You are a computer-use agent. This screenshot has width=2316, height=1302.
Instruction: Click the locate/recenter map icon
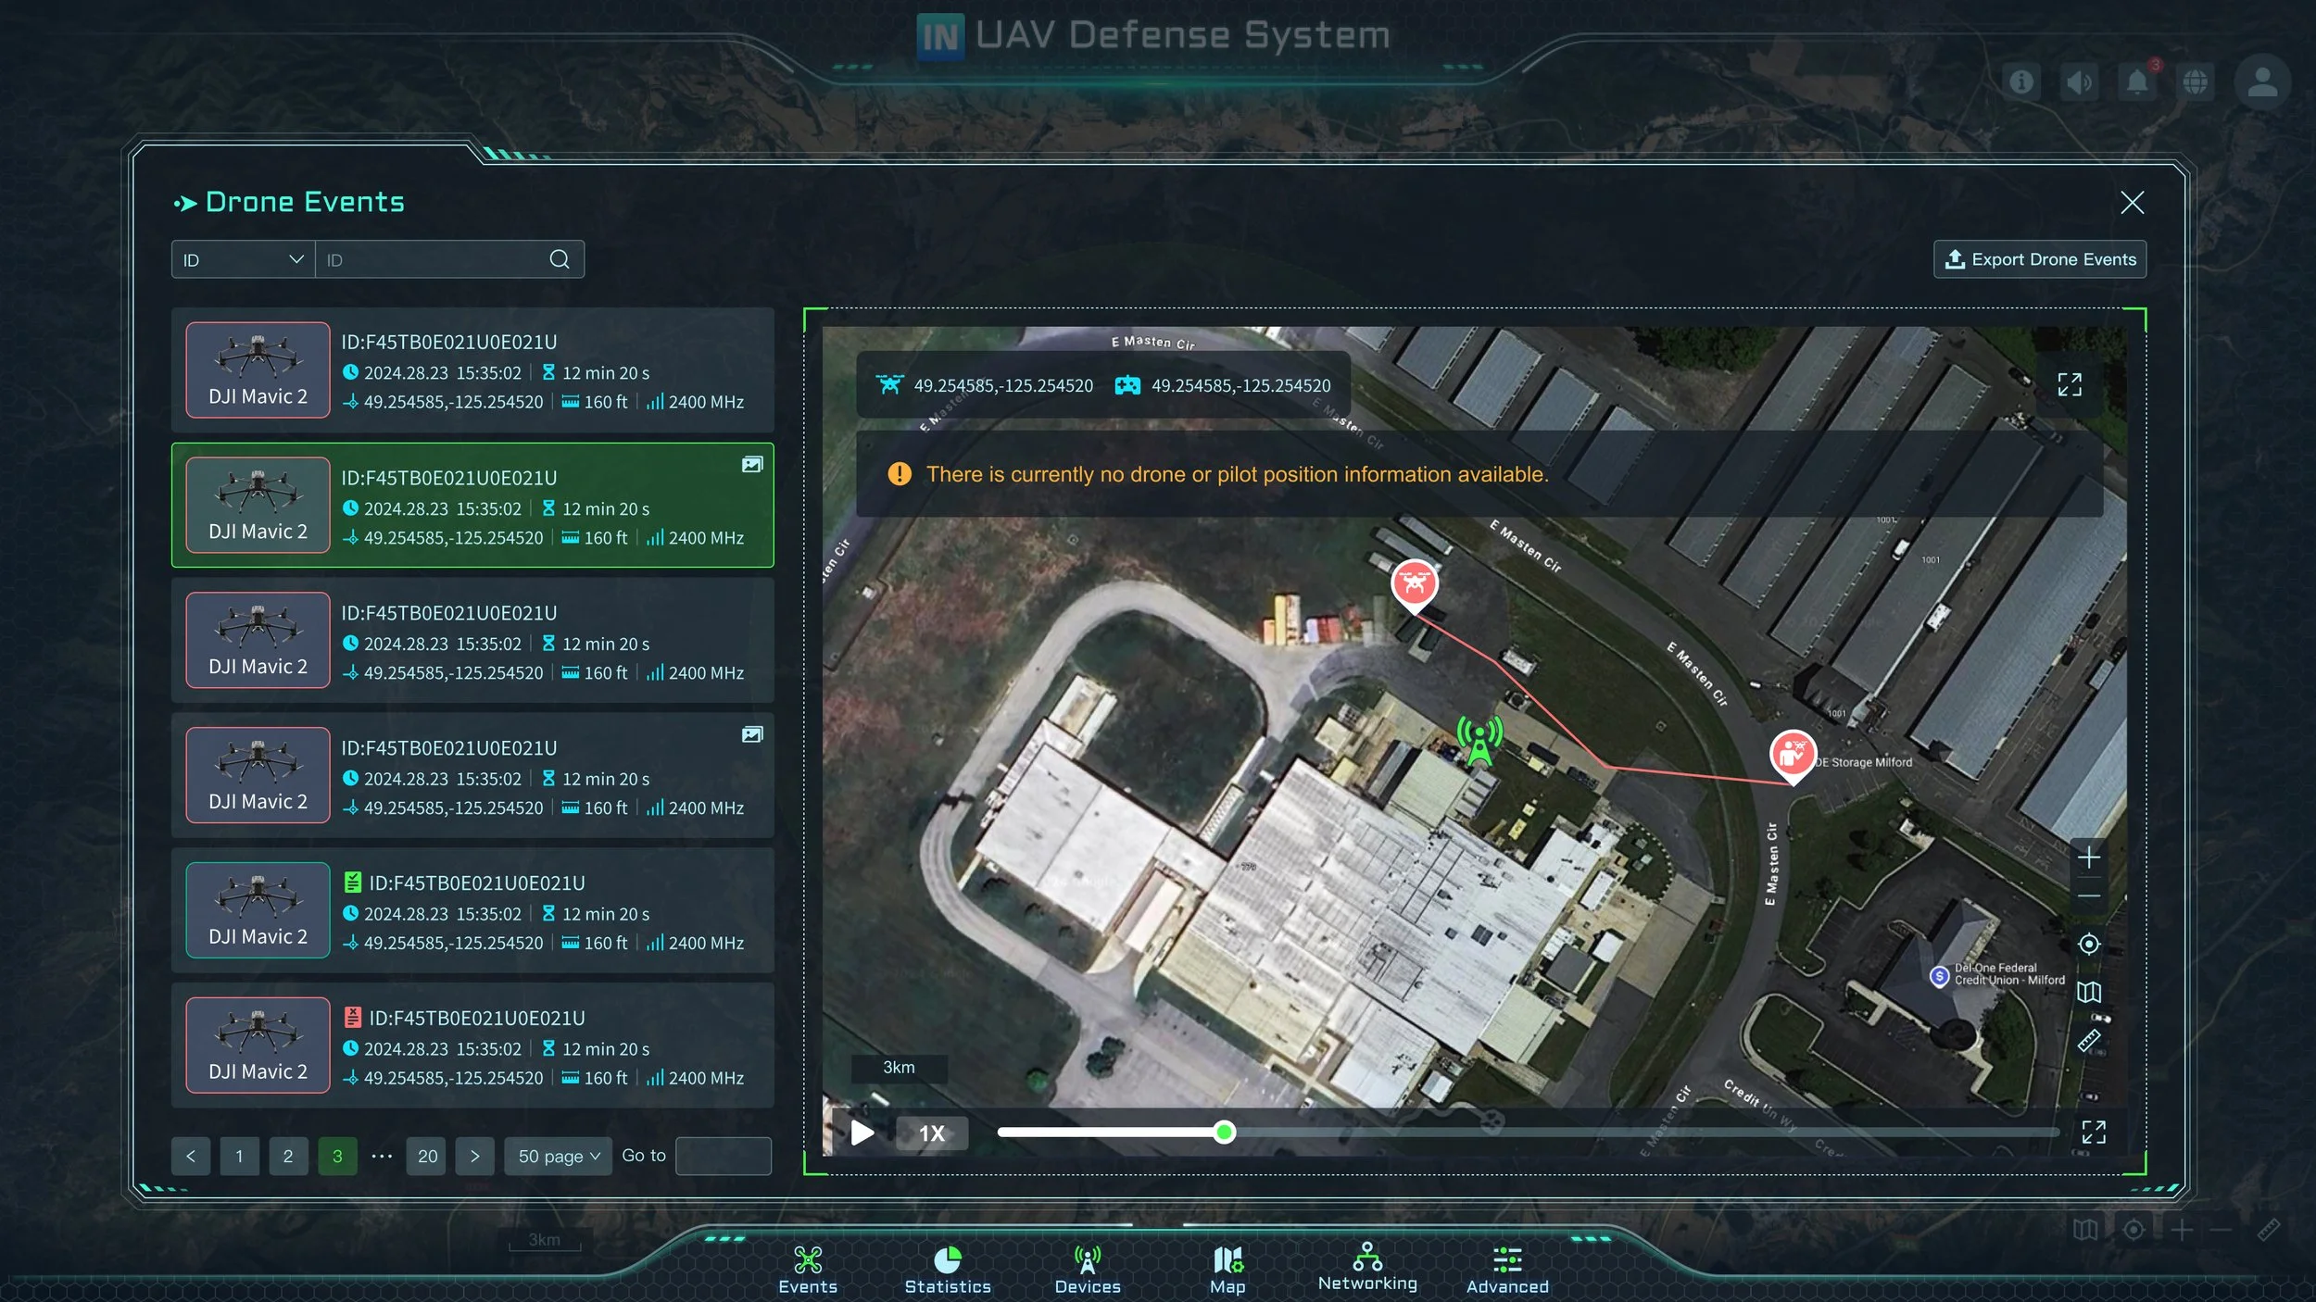(2088, 945)
